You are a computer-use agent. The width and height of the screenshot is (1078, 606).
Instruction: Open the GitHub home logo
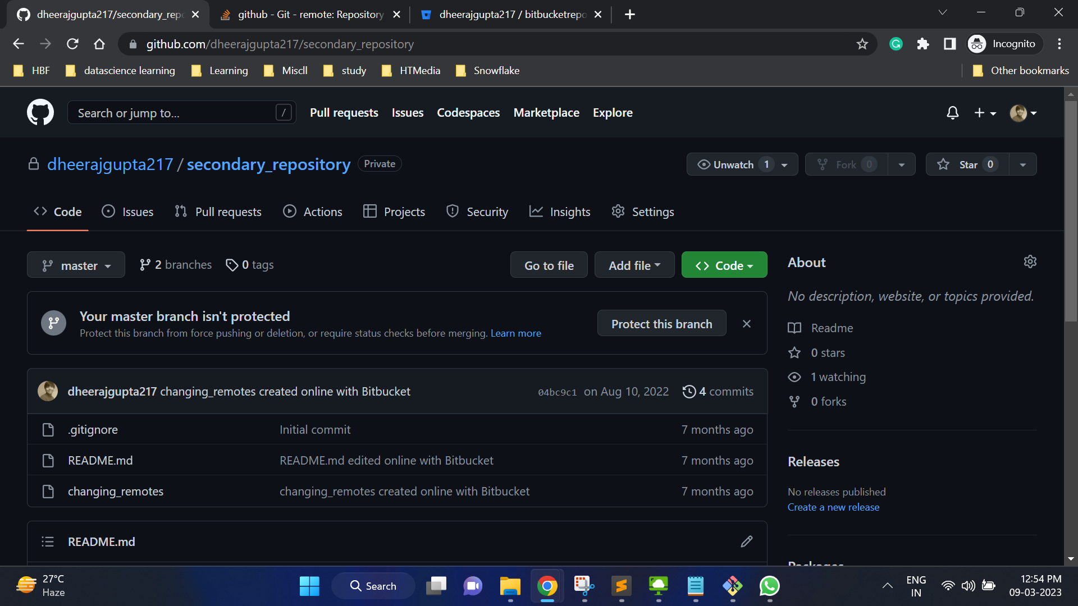(x=40, y=112)
